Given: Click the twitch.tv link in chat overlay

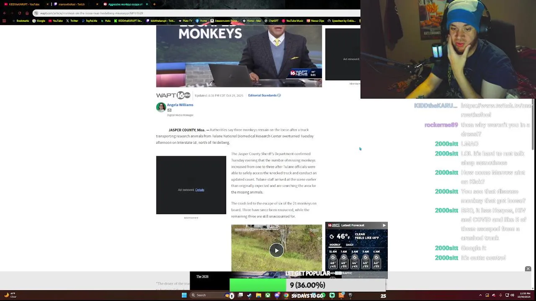Looking at the screenshot, I should tap(496, 110).
